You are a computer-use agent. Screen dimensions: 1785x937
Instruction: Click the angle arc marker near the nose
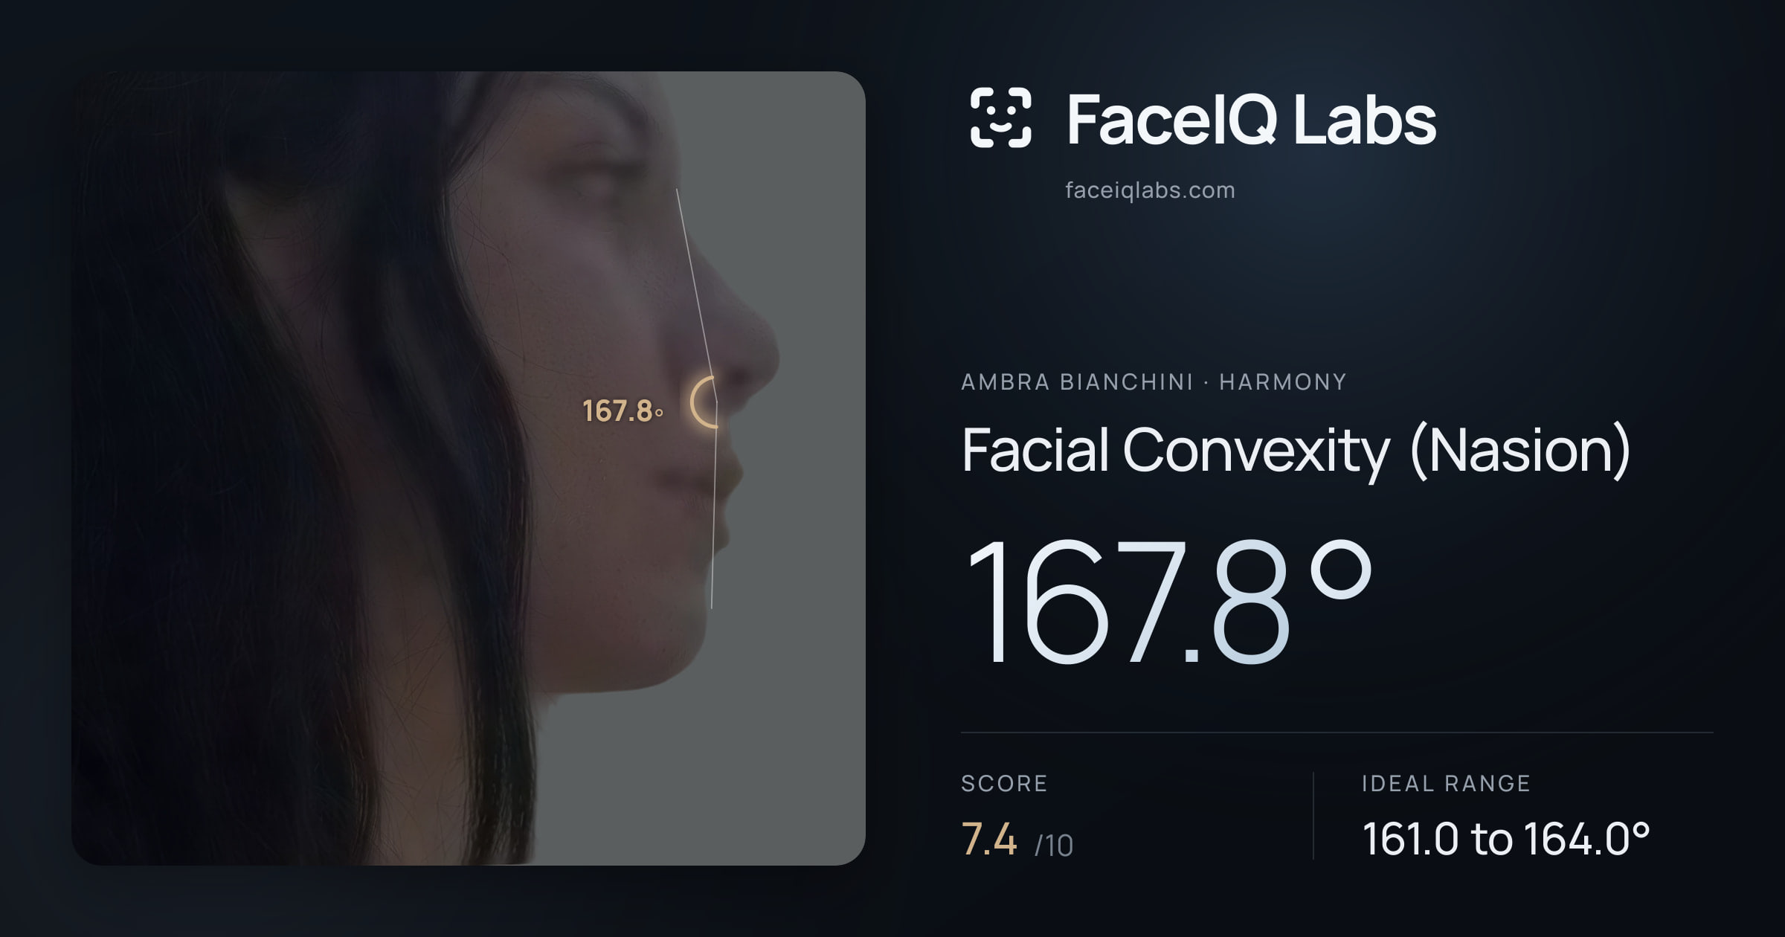click(704, 402)
